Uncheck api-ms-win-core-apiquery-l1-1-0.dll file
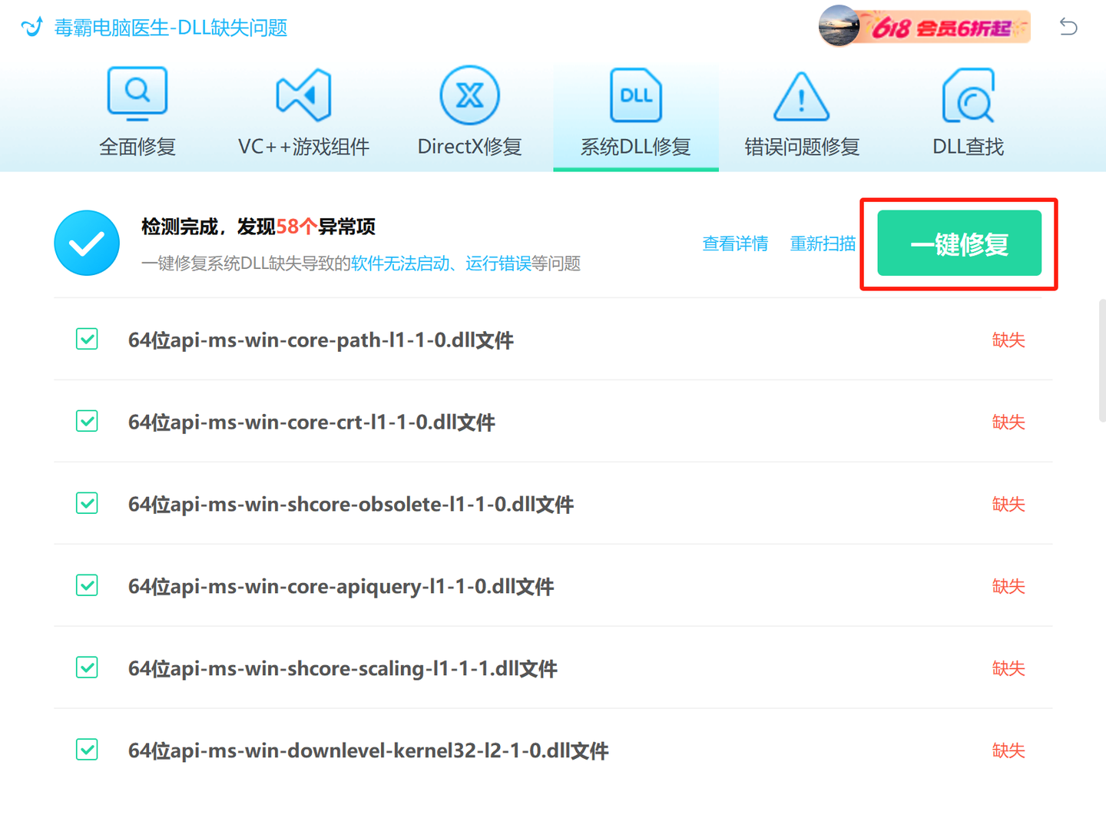Screen dimensions: 1106x815 tap(86, 585)
